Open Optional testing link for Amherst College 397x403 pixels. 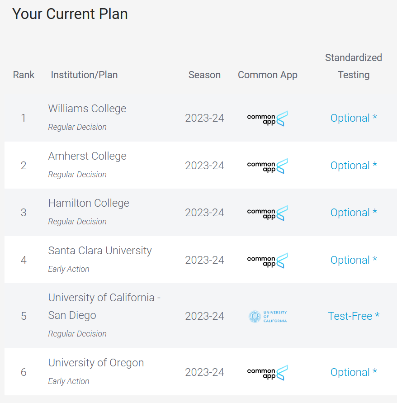pyautogui.click(x=354, y=166)
